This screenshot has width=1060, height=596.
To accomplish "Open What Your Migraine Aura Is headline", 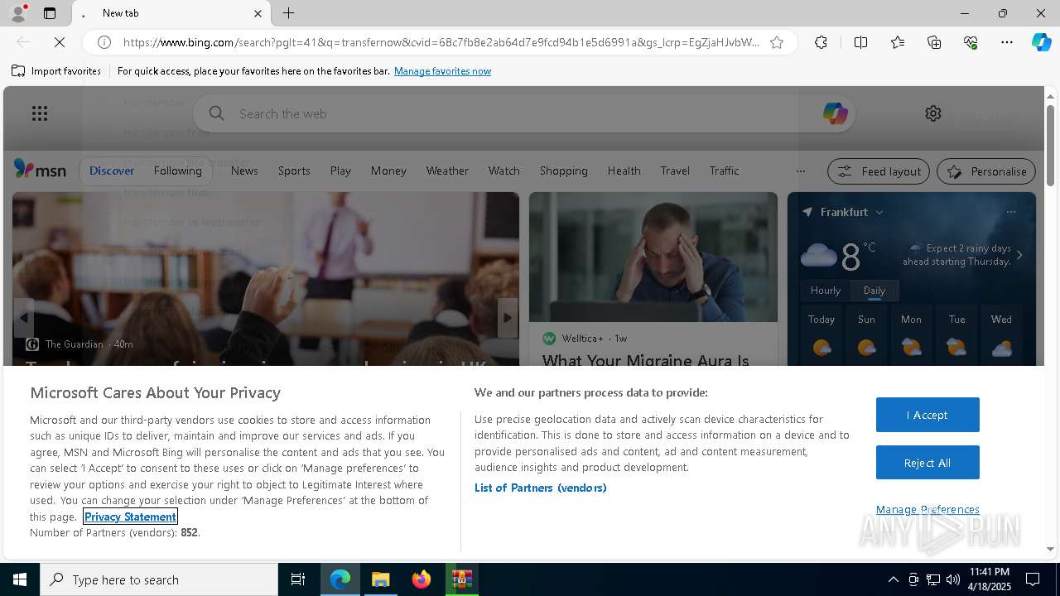I will pos(645,360).
